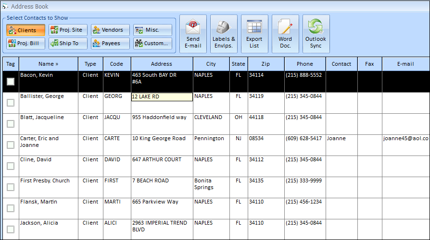Viewport: 430px width, 240px height.
Task: Show Clients contacts
Action: click(26, 30)
